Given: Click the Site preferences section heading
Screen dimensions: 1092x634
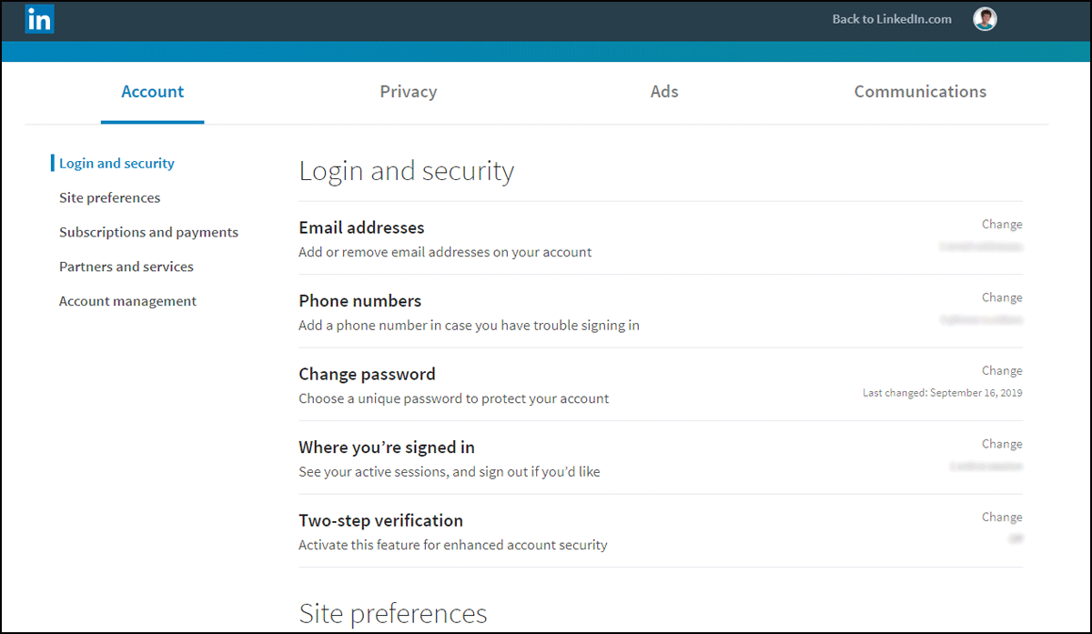Looking at the screenshot, I should [x=393, y=614].
